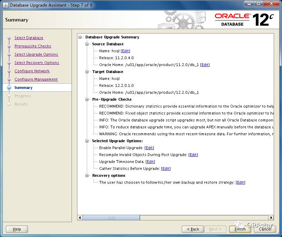Select the Dictionary statistics RECOMMEND row

point(186,107)
